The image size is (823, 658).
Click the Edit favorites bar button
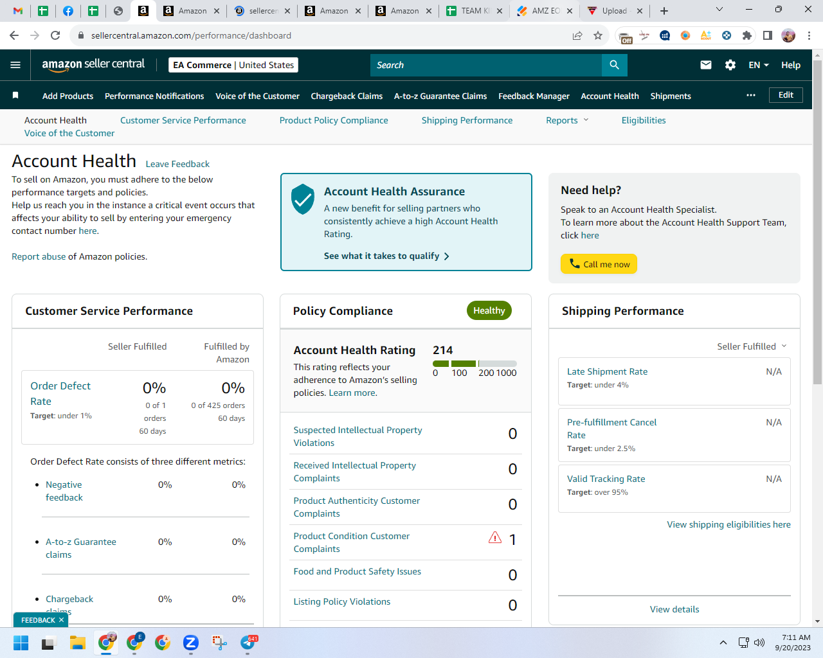[786, 95]
